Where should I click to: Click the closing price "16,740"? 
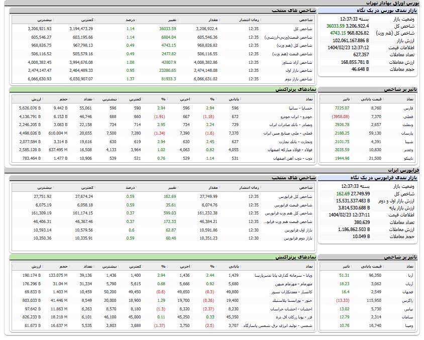[375, 325]
